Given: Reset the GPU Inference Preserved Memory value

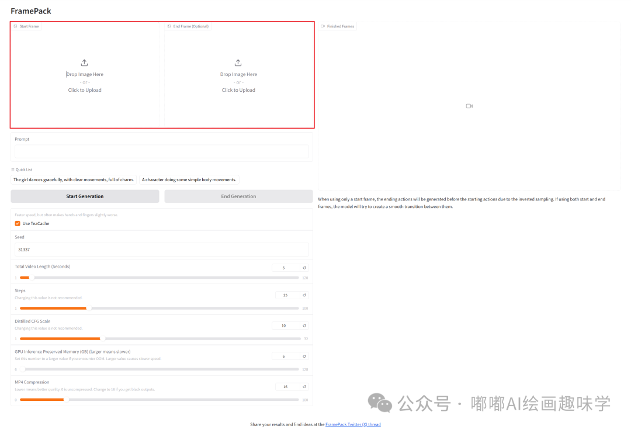Looking at the screenshot, I should pyautogui.click(x=304, y=356).
